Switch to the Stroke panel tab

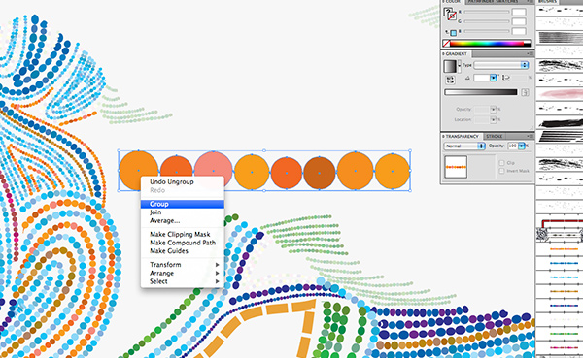coord(495,136)
